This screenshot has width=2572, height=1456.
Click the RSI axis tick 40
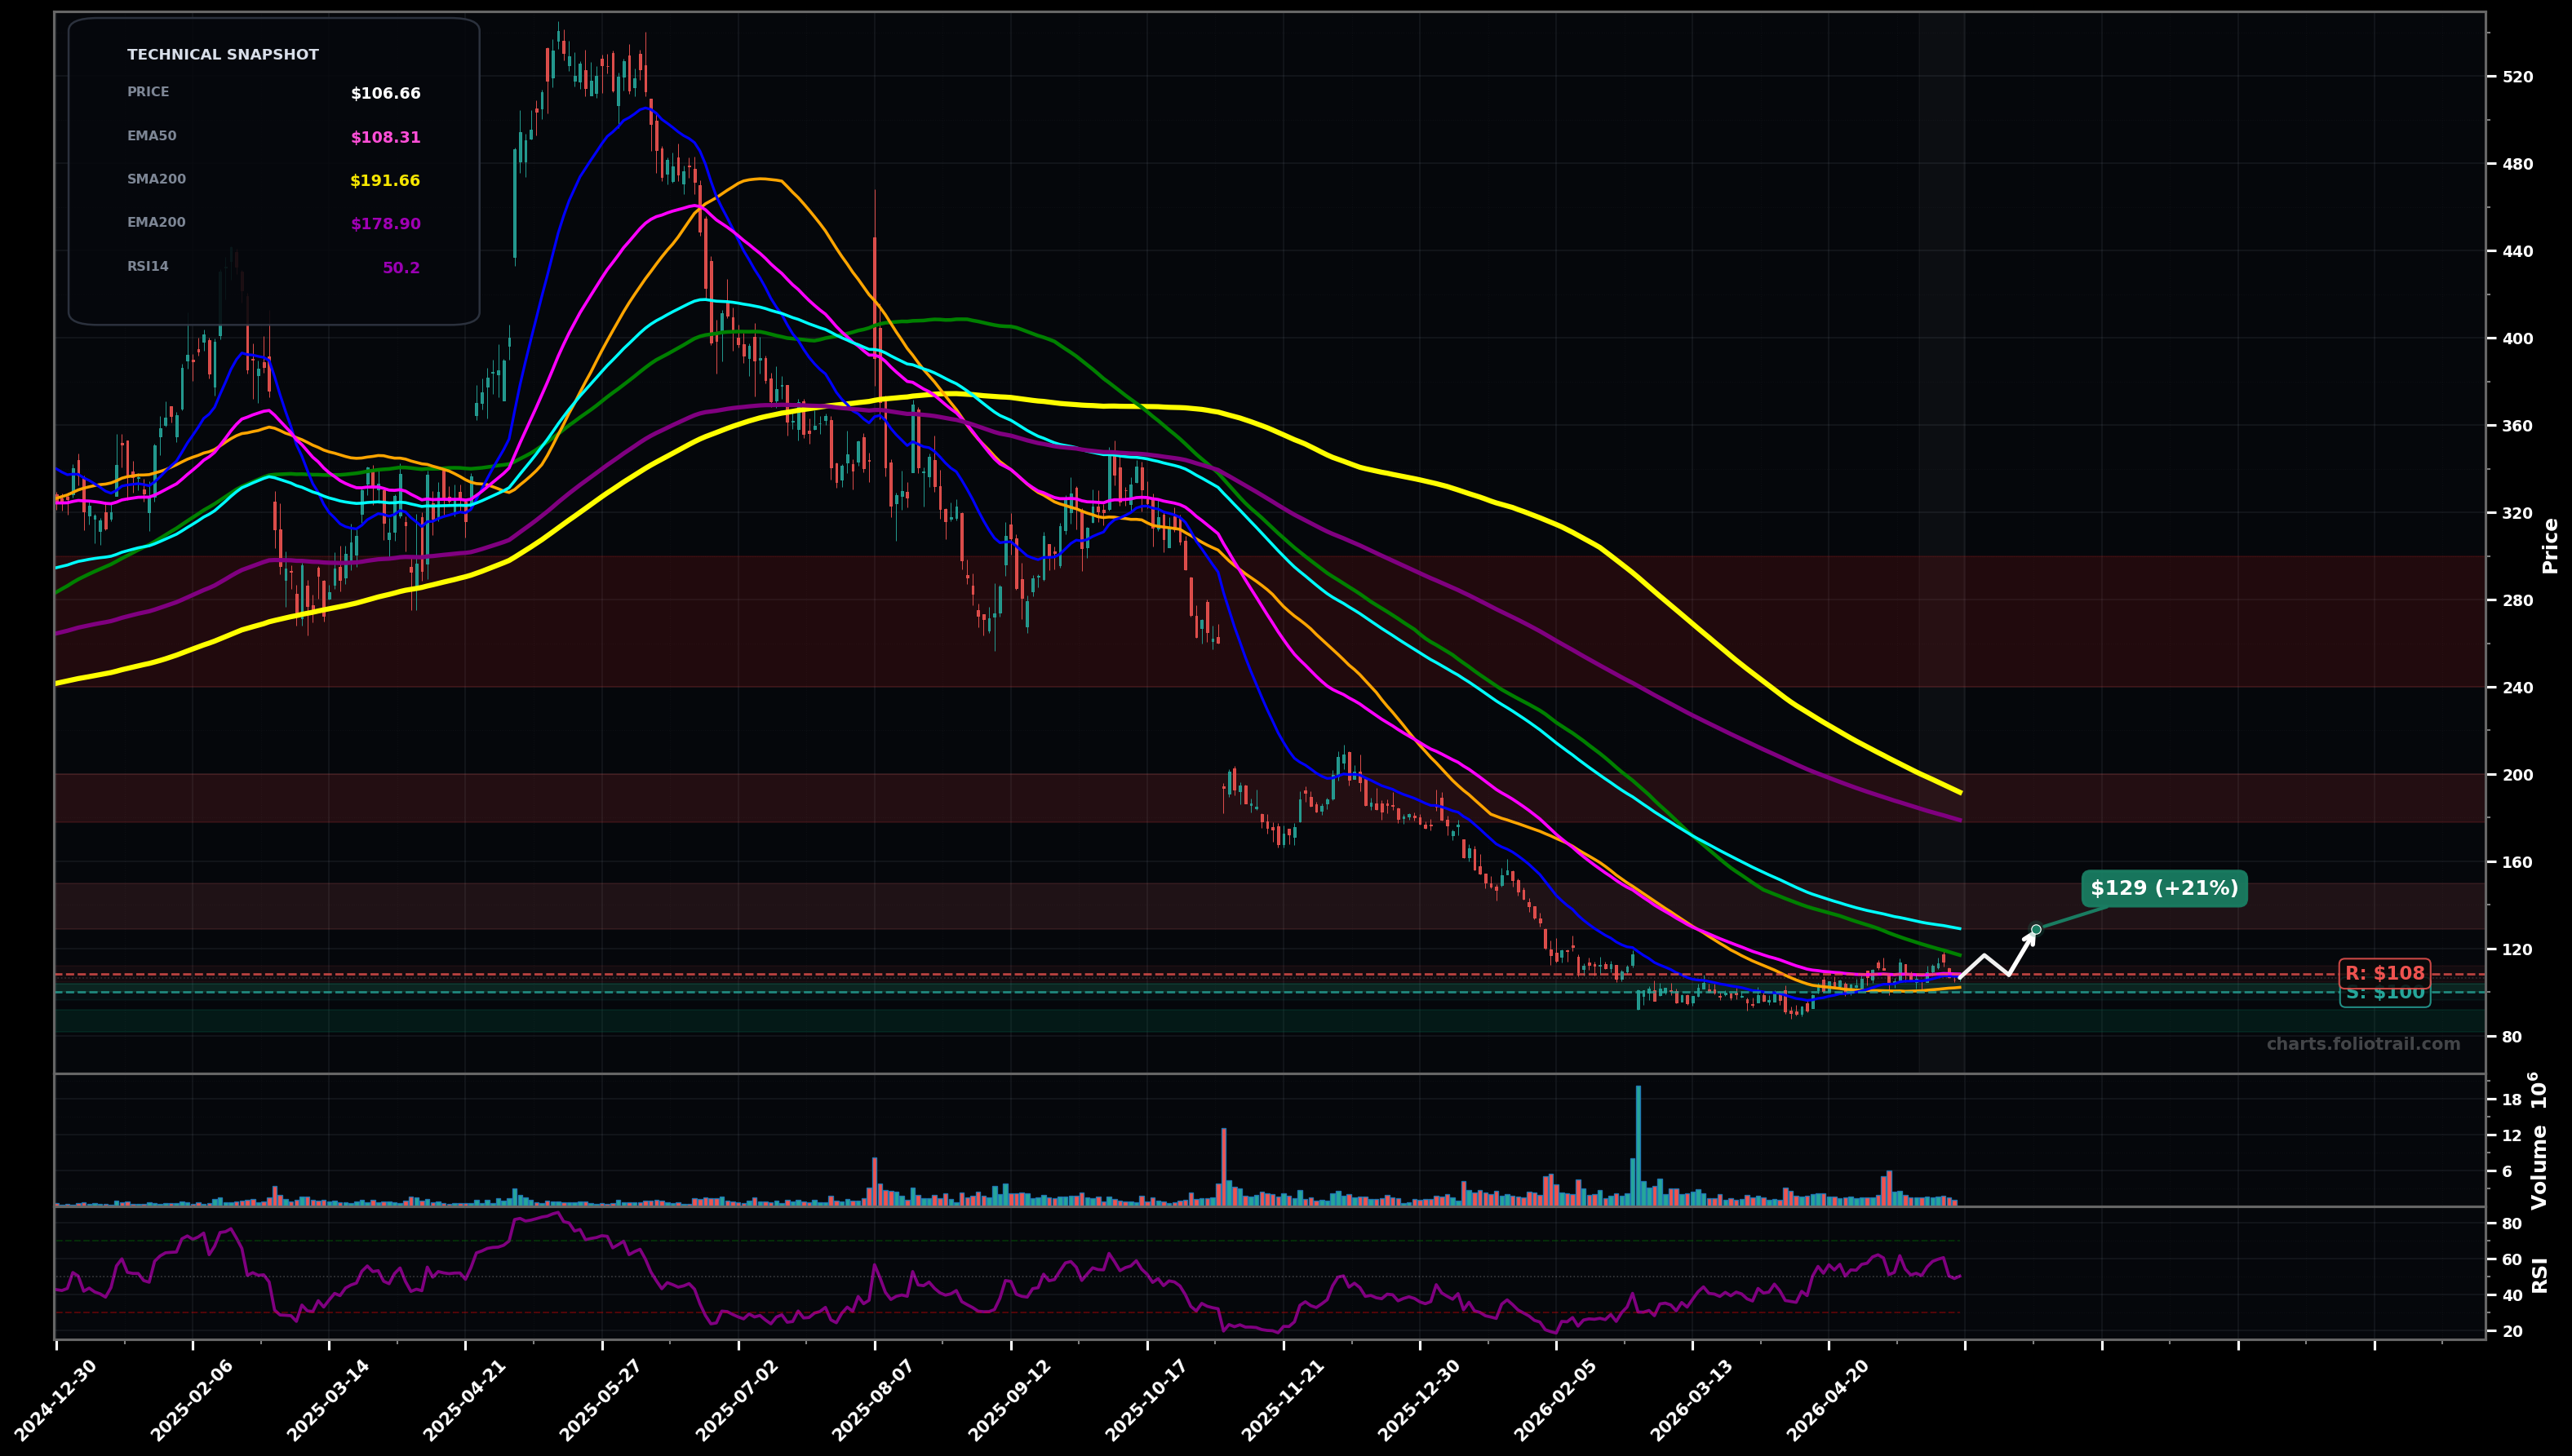tap(2512, 1296)
